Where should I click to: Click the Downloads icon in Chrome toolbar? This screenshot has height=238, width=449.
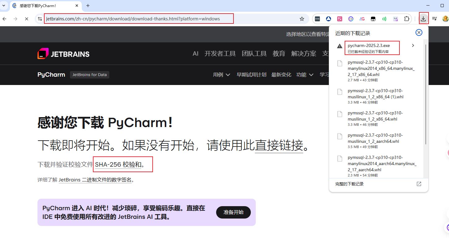(x=423, y=19)
